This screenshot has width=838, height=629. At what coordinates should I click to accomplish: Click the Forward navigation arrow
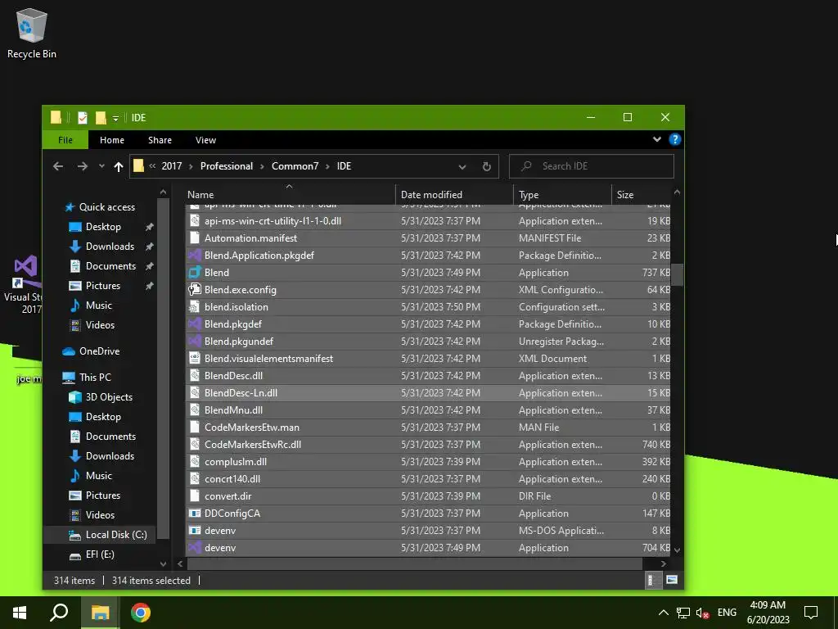pyautogui.click(x=82, y=166)
